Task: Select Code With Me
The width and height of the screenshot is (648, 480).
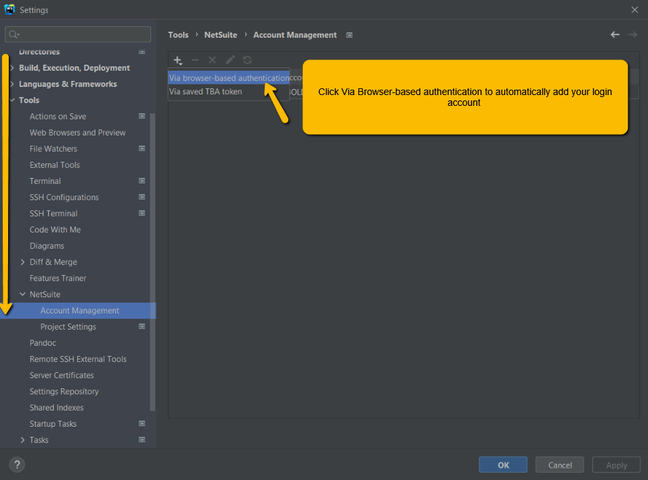Action: click(x=55, y=229)
